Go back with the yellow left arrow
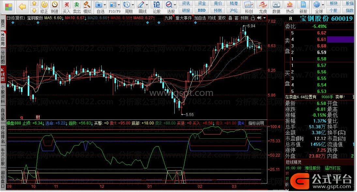This screenshot has width=357, height=192. pyautogui.click(x=22, y=7)
